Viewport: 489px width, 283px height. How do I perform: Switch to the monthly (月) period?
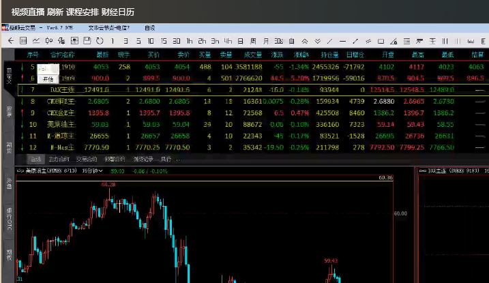point(266,41)
